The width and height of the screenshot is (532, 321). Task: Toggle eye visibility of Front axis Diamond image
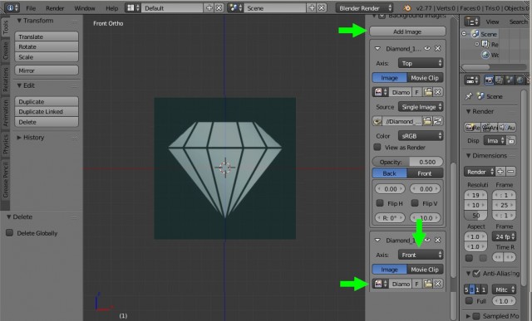pyautogui.click(x=427, y=240)
